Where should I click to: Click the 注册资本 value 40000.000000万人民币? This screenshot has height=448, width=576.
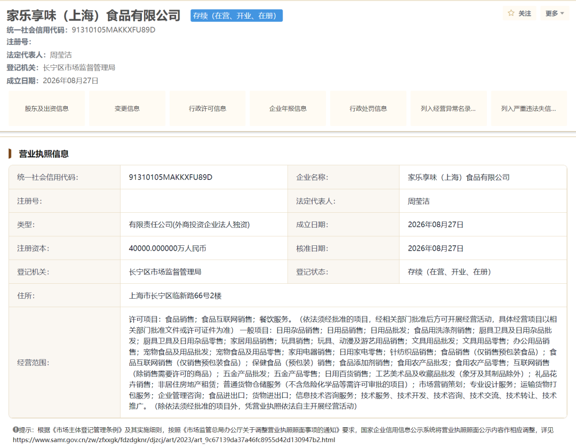click(167, 248)
